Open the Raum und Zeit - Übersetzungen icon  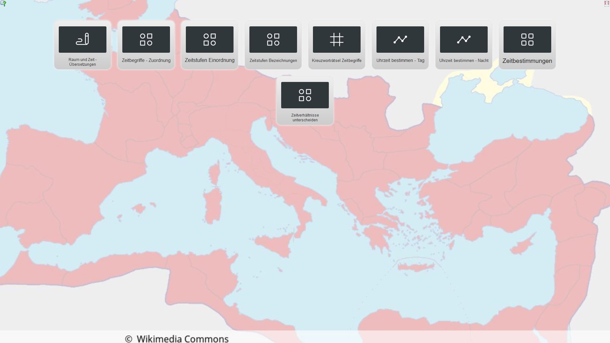(83, 39)
